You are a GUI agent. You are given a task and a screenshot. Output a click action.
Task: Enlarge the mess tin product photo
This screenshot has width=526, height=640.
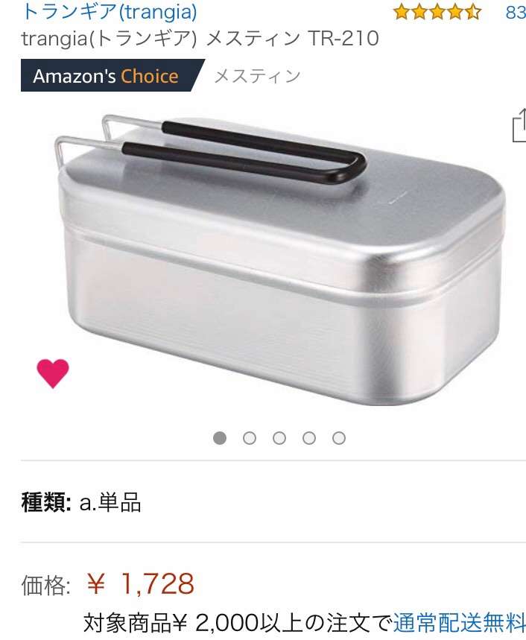tap(280, 261)
